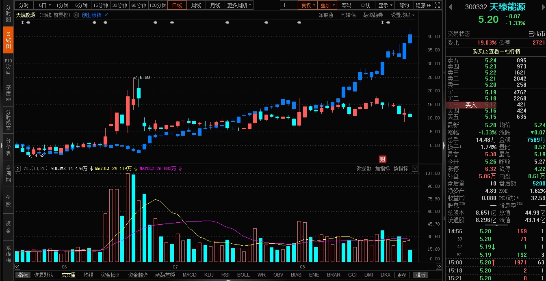Switch to 15分钟 period
Viewport: 546px width, 281px height.
tap(100, 5)
